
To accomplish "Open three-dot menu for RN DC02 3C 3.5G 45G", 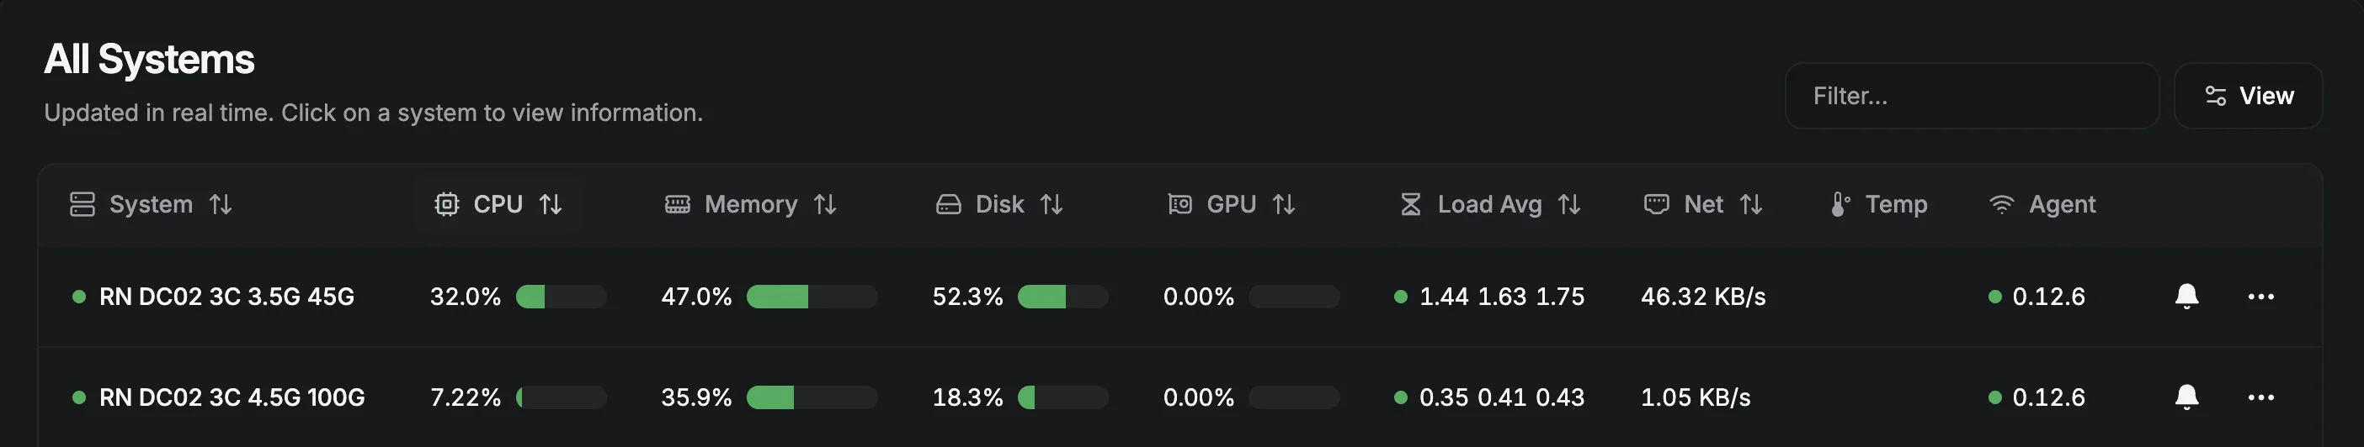I will (x=2260, y=296).
